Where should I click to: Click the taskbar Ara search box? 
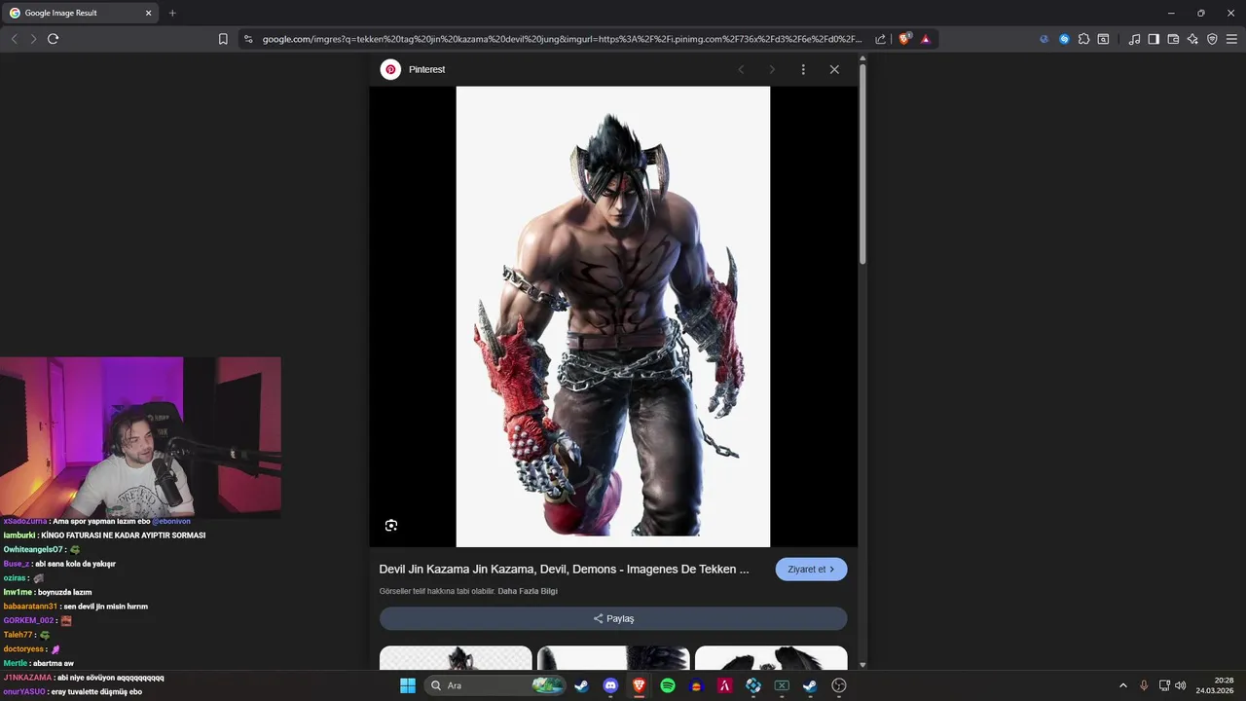tap(496, 685)
